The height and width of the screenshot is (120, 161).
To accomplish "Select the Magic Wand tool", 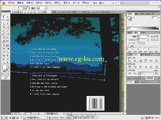I will click(x=4, y=20).
